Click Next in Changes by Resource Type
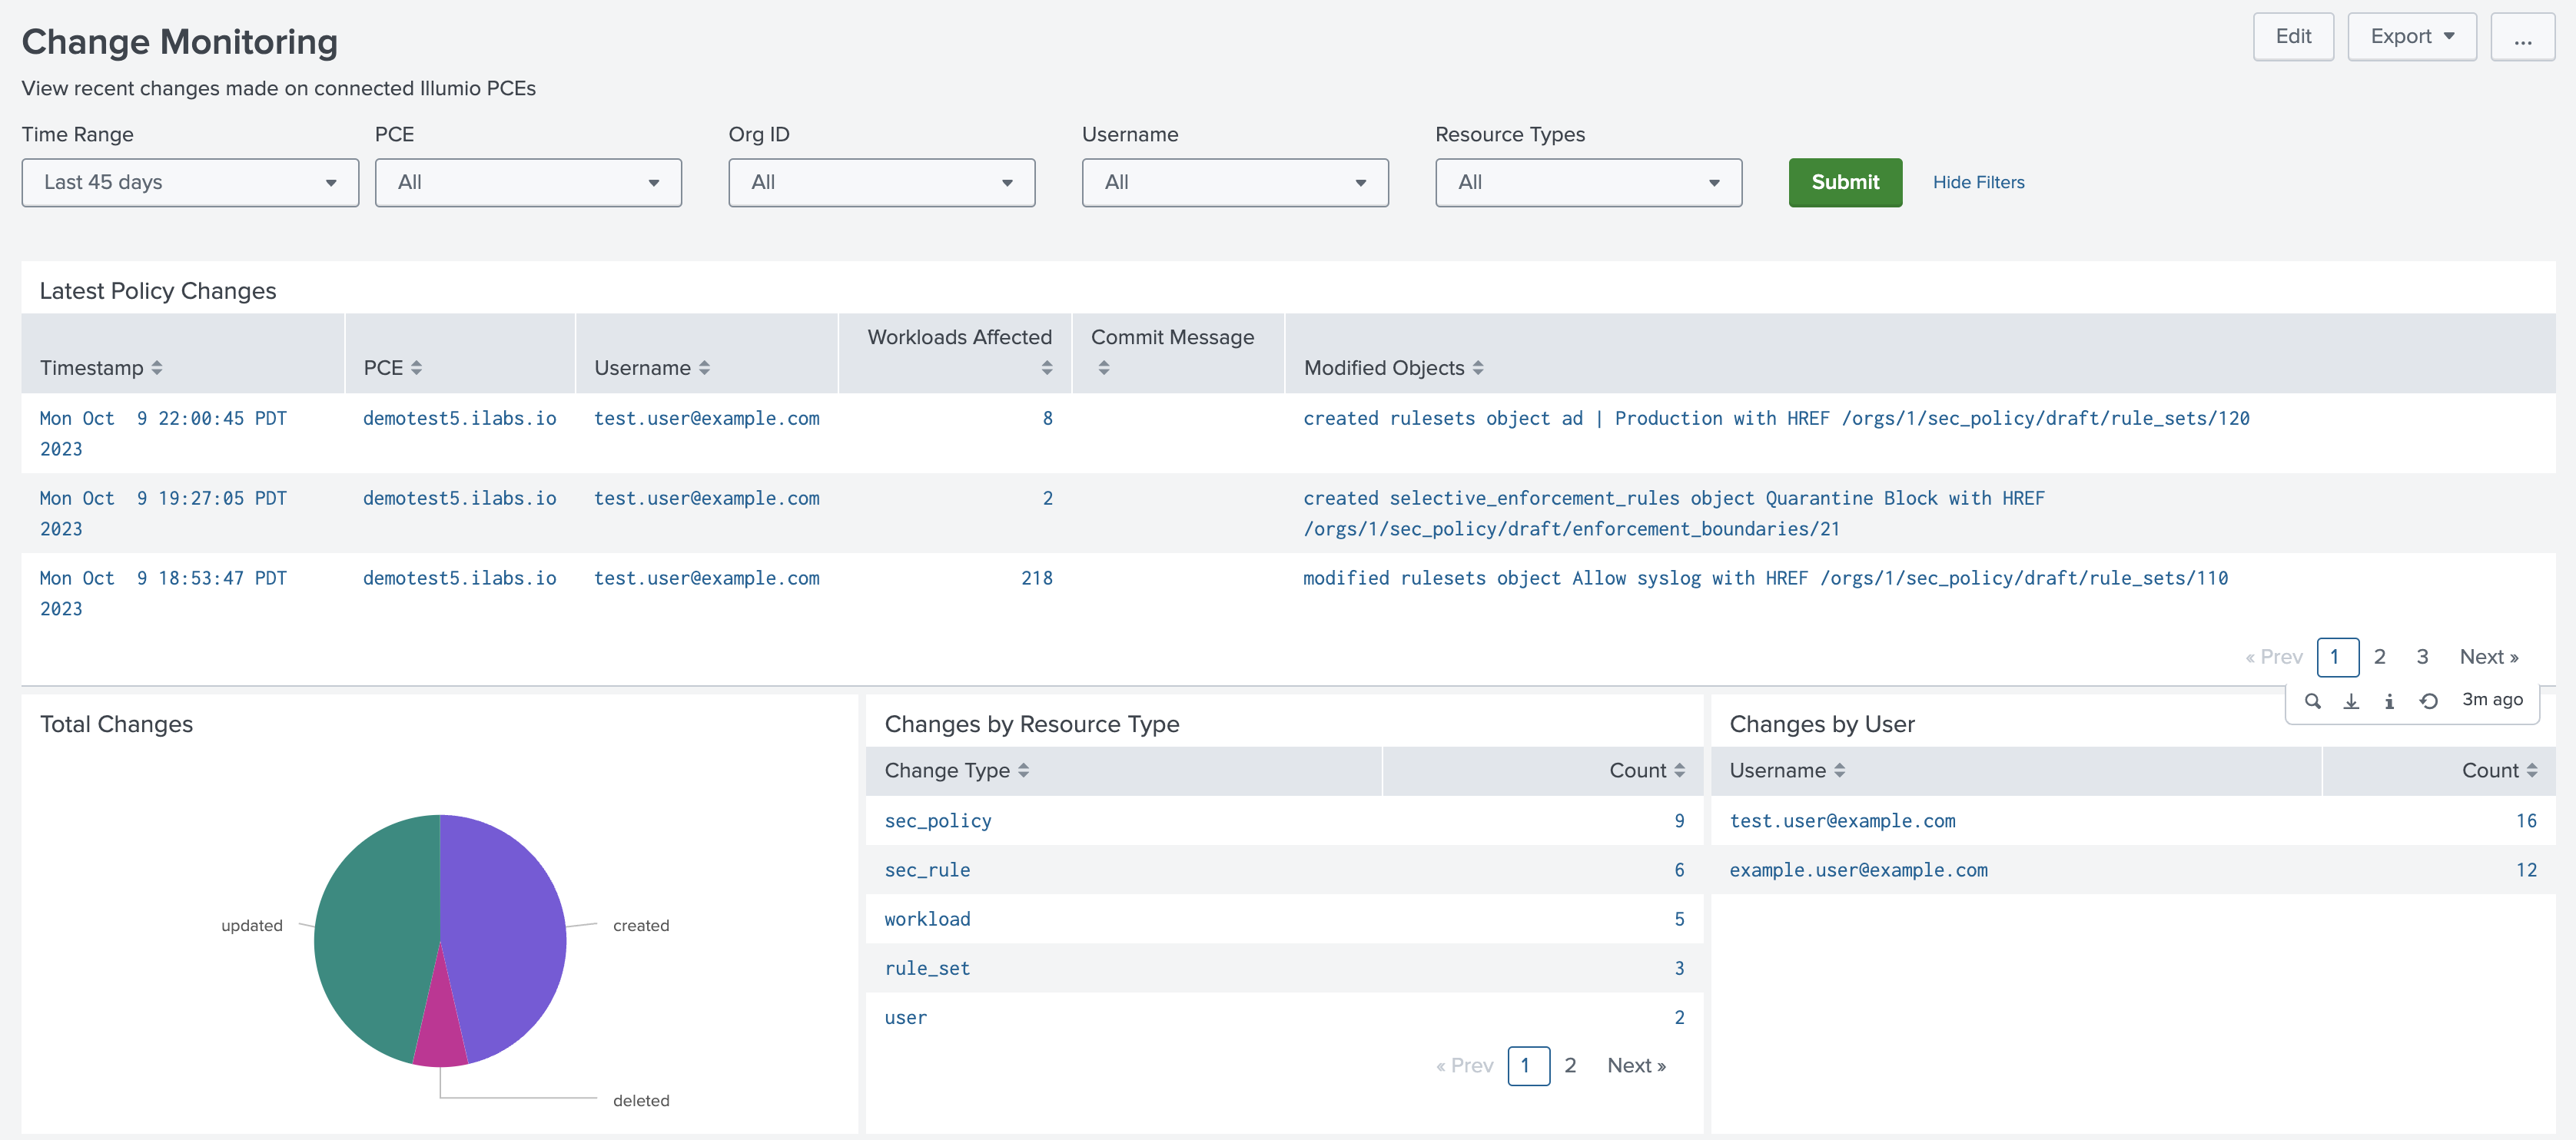2576x1140 pixels. pos(1636,1065)
